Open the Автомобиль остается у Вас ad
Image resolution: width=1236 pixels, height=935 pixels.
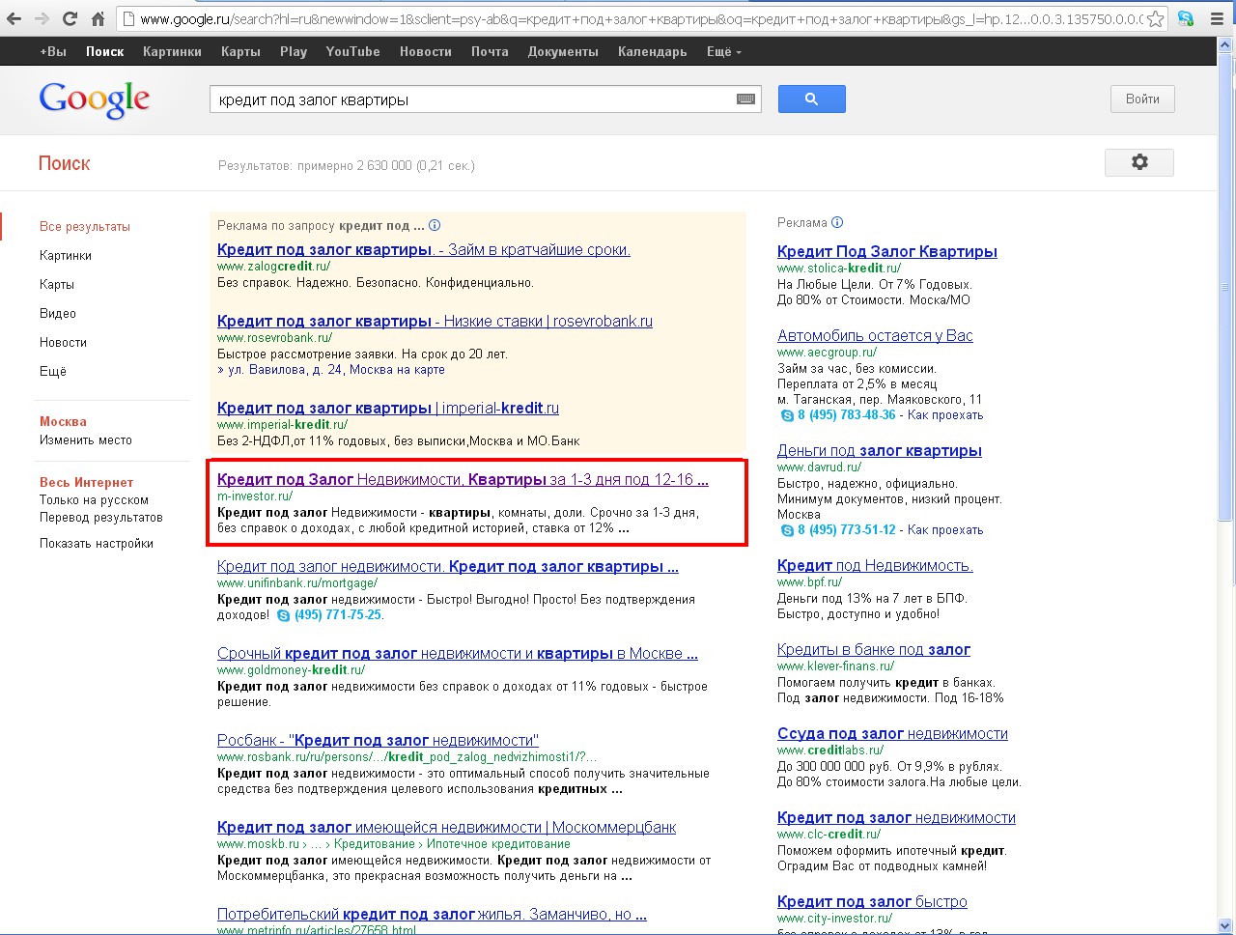pyautogui.click(x=875, y=335)
